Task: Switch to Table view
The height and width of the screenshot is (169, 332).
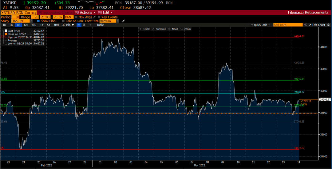Action: [100, 25]
